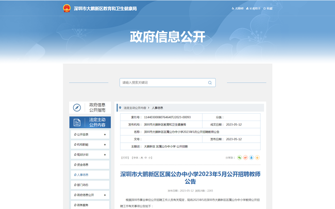
Task: Click the 人事信息 breadcrumb link
Action: [x=157, y=108]
